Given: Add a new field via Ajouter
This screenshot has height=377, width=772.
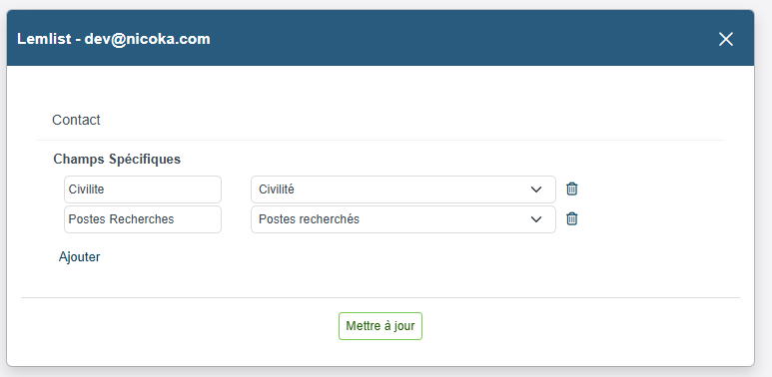Looking at the screenshot, I should pos(79,256).
